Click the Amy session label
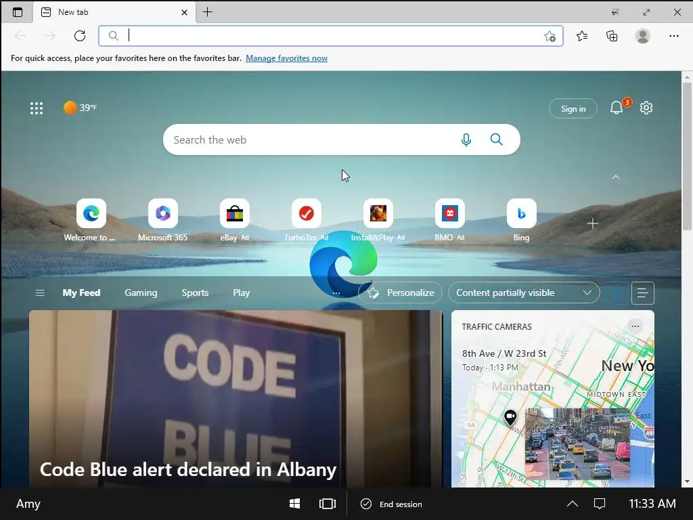Screen dimensions: 693x520 [x=28, y=504]
